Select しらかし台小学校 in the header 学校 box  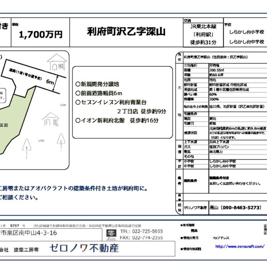[247, 32]
